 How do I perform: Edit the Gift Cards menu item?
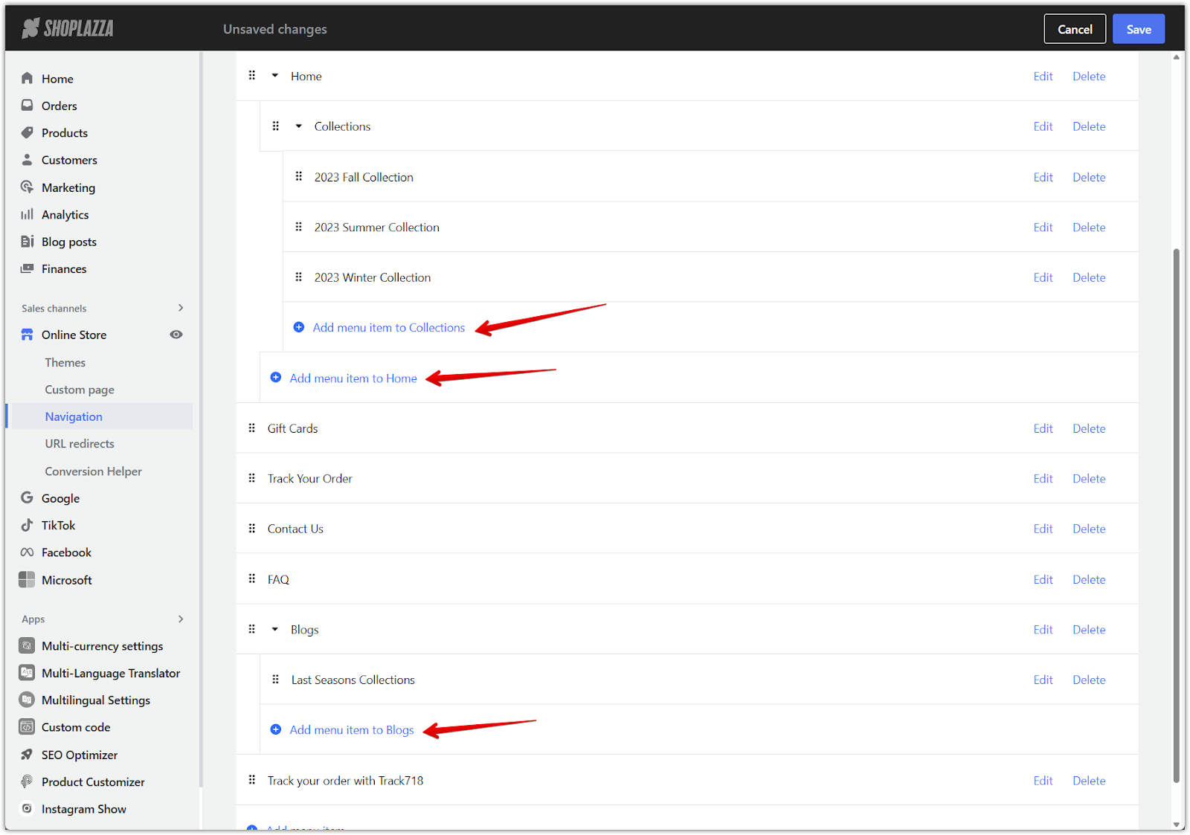1043,428
